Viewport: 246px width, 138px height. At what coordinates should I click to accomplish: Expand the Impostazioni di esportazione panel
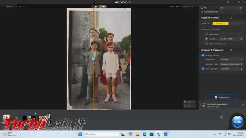243,105
